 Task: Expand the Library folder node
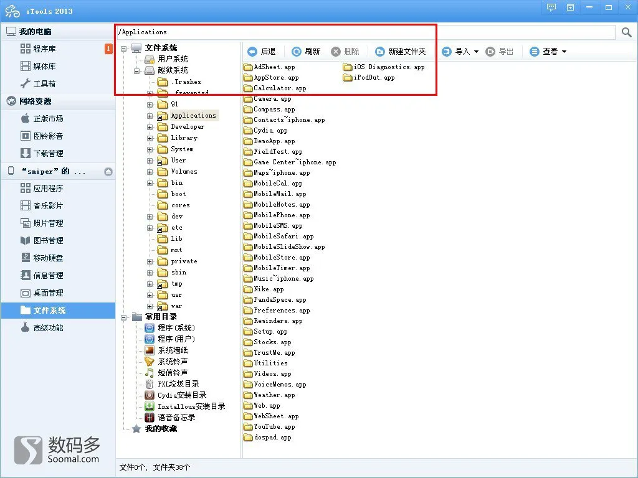150,139
